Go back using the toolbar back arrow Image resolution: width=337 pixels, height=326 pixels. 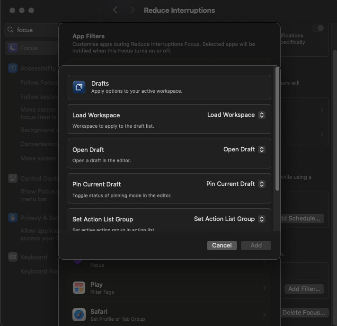point(115,10)
